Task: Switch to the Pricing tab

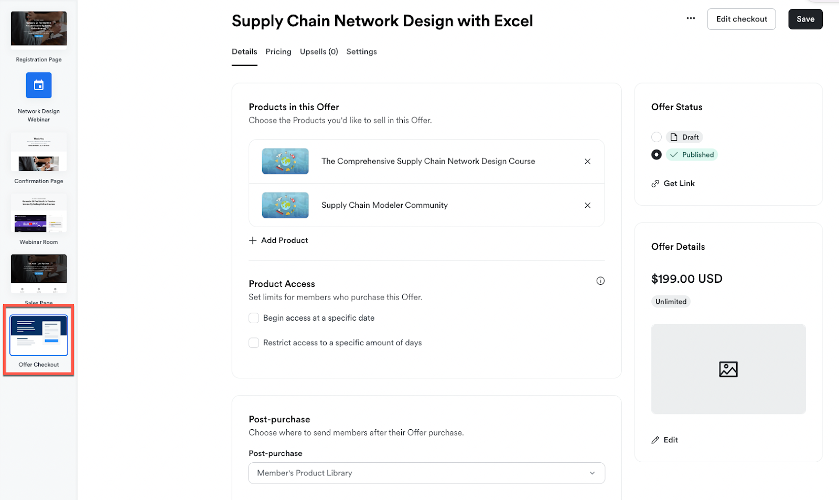Action: (x=278, y=51)
